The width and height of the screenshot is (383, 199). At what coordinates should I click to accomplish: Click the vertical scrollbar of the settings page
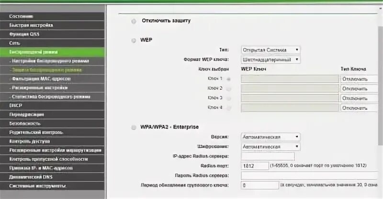click(381, 86)
